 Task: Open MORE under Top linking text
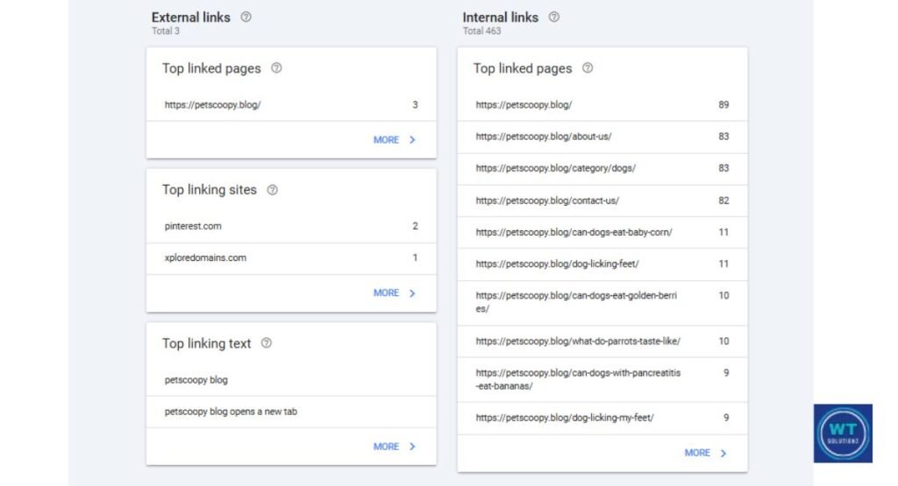point(394,447)
